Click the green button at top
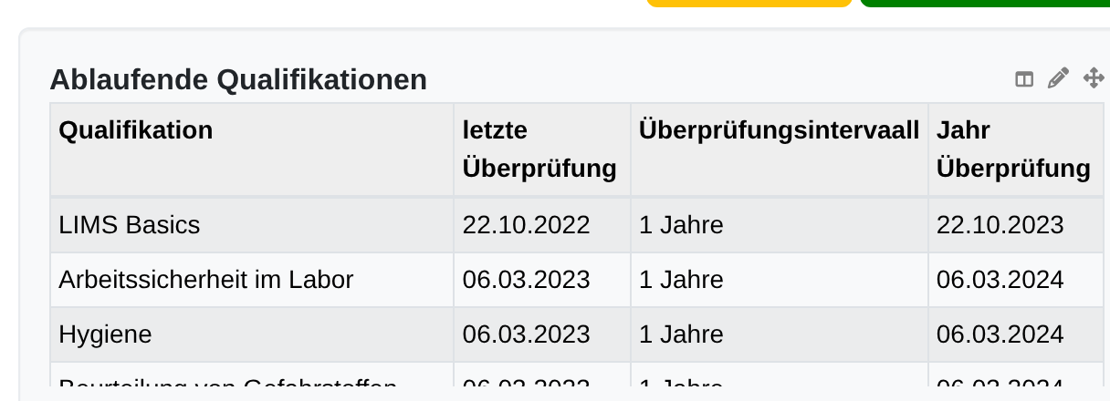 point(985,4)
